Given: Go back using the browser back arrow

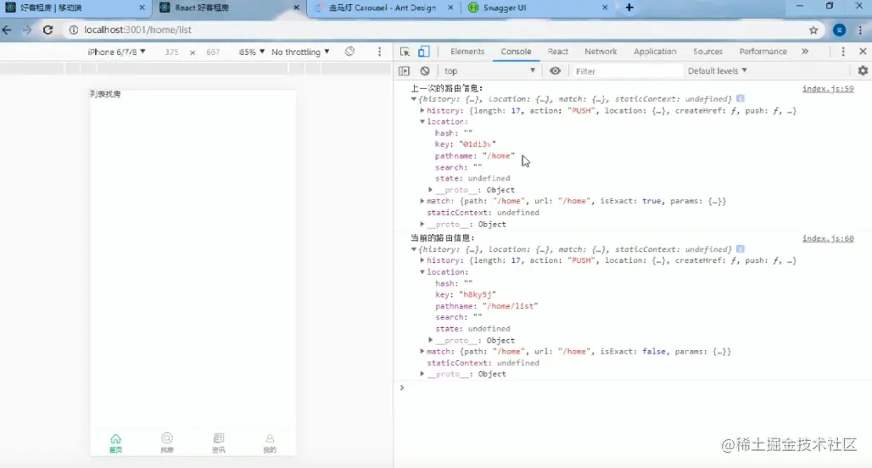Looking at the screenshot, I should [8, 30].
